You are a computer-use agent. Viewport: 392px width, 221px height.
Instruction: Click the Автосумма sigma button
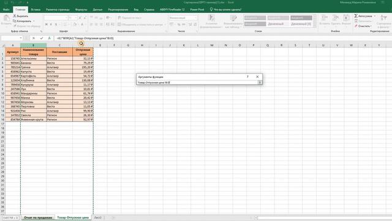[x=363, y=16]
